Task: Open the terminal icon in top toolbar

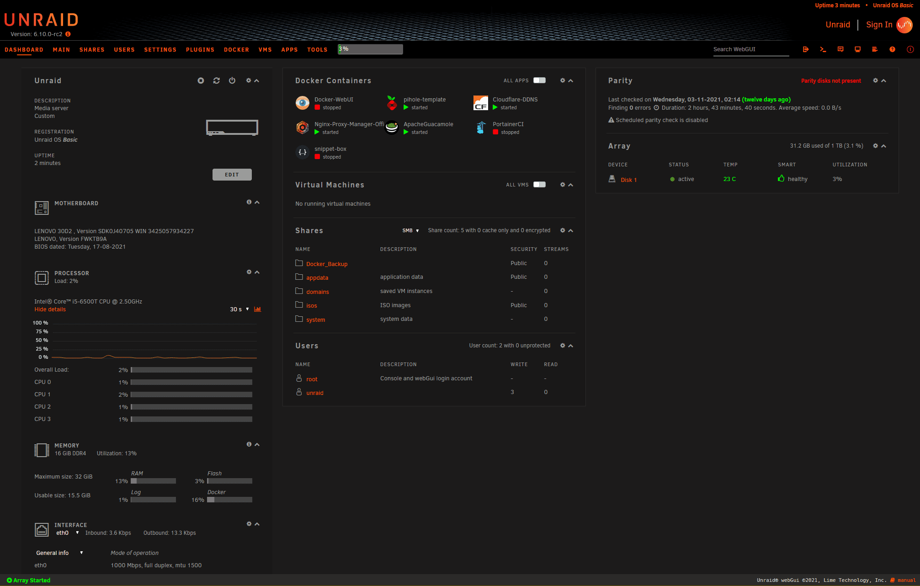Action: (823, 49)
